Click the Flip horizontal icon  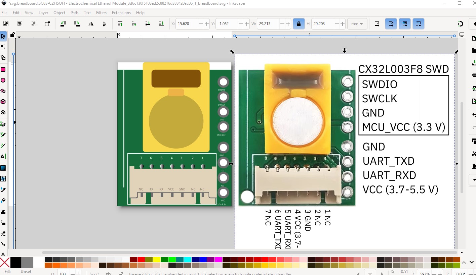click(x=91, y=24)
